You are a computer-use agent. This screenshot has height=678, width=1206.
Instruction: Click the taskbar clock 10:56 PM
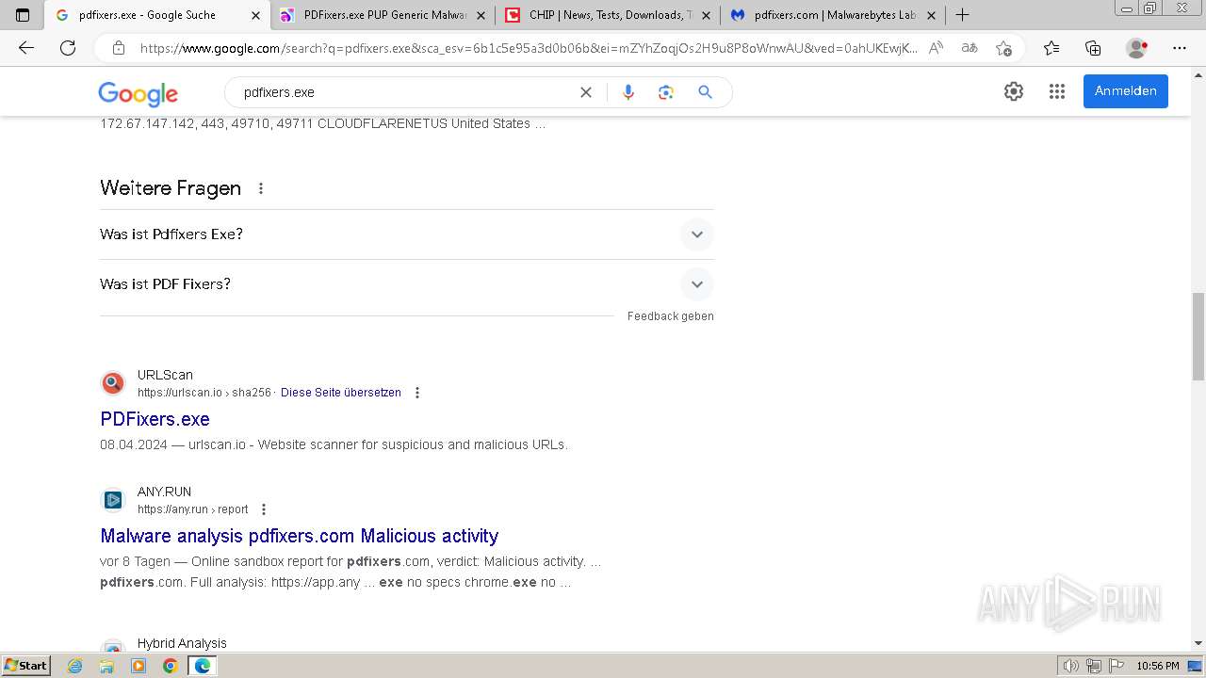(x=1158, y=666)
